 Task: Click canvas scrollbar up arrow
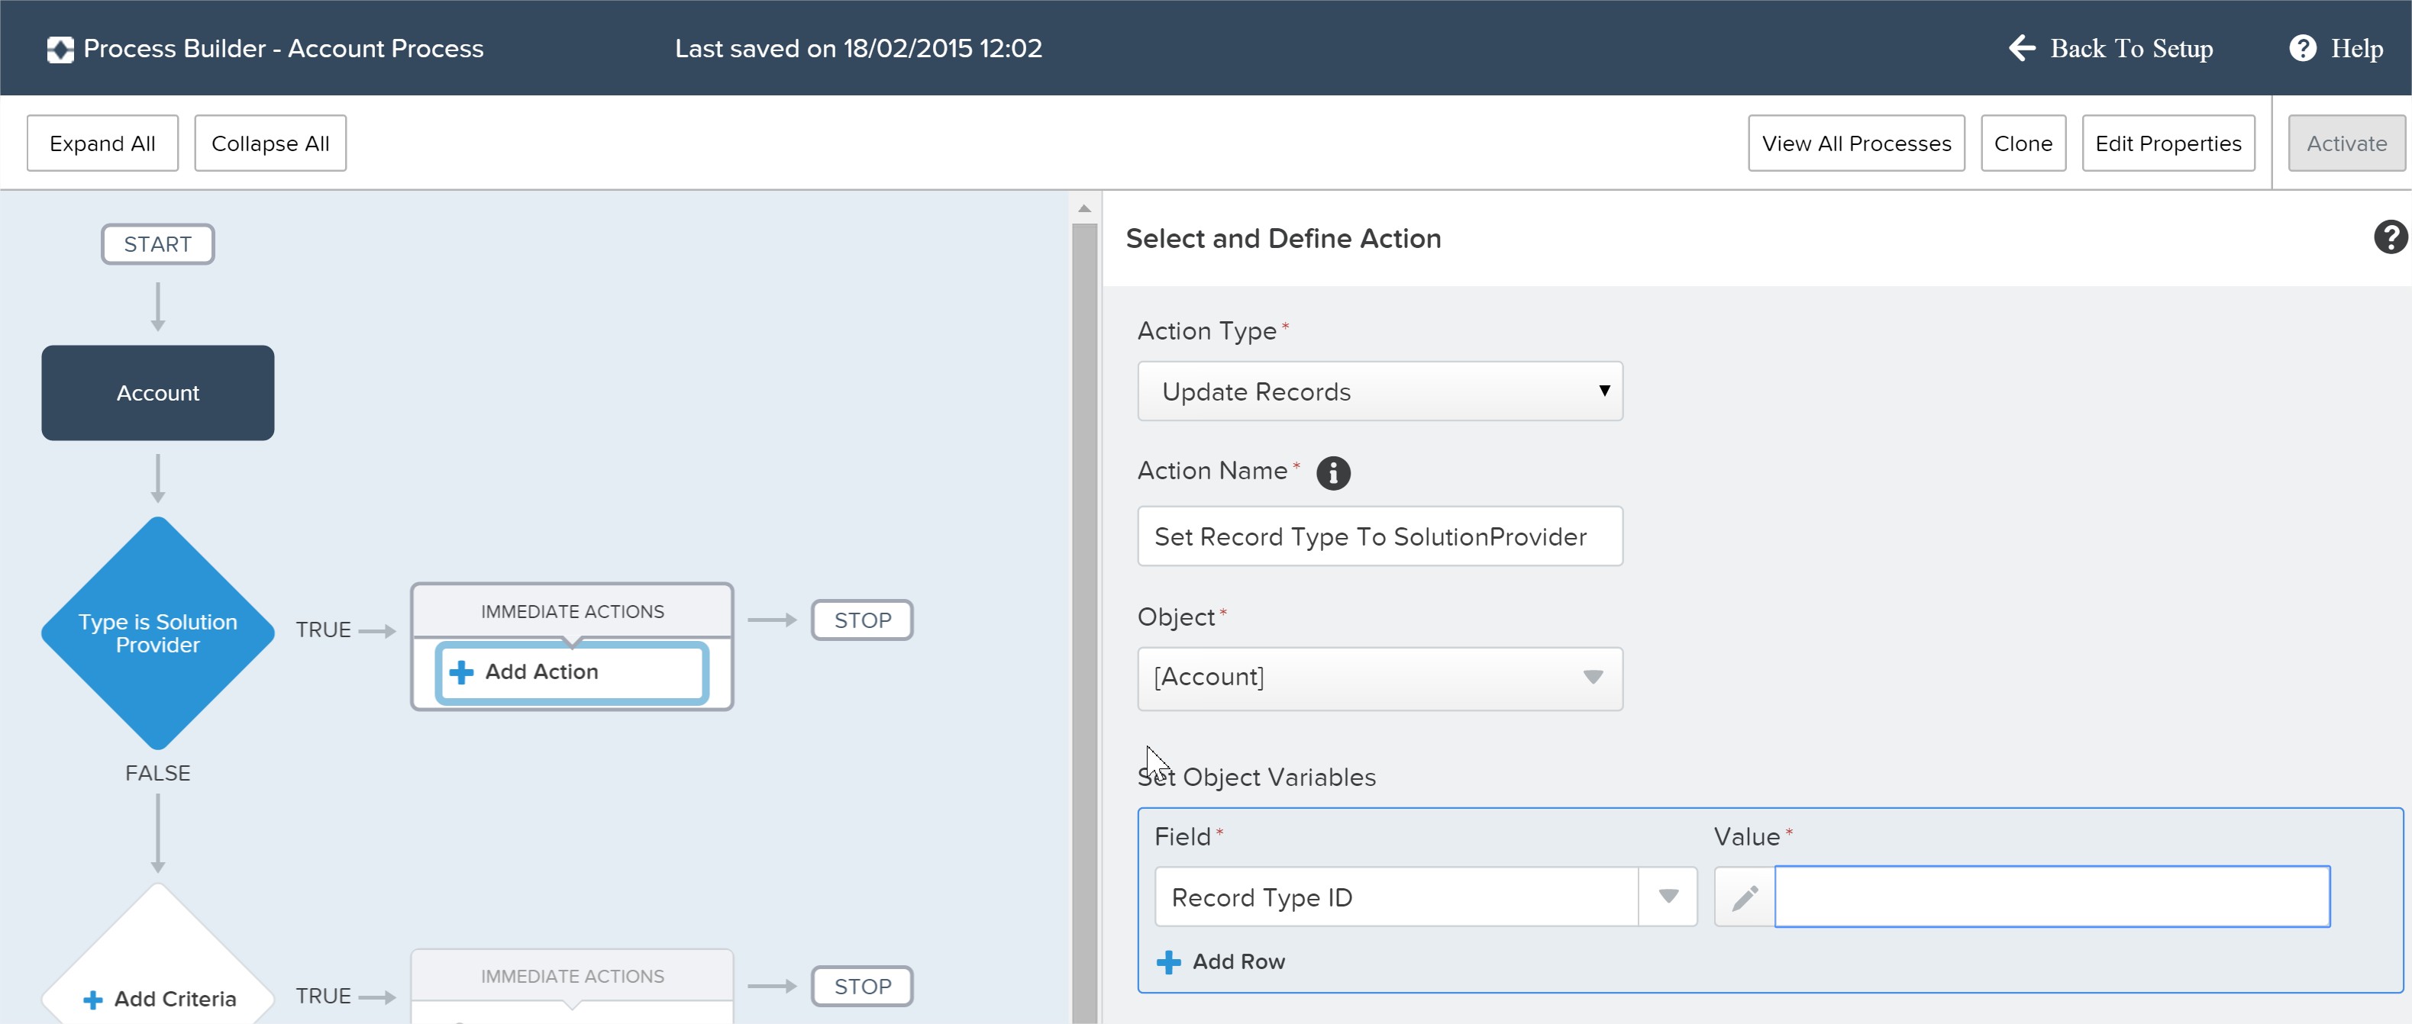(1084, 209)
